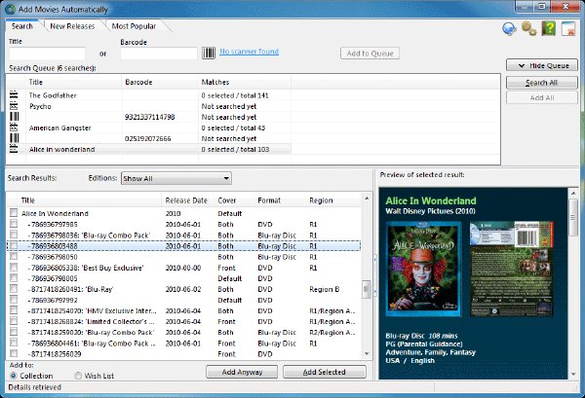The width and height of the screenshot is (585, 398).
Task: Click the queue icon for The Godfather
Action: pos(14,95)
